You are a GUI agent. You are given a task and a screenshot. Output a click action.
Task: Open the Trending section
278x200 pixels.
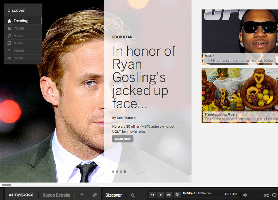click(23, 21)
